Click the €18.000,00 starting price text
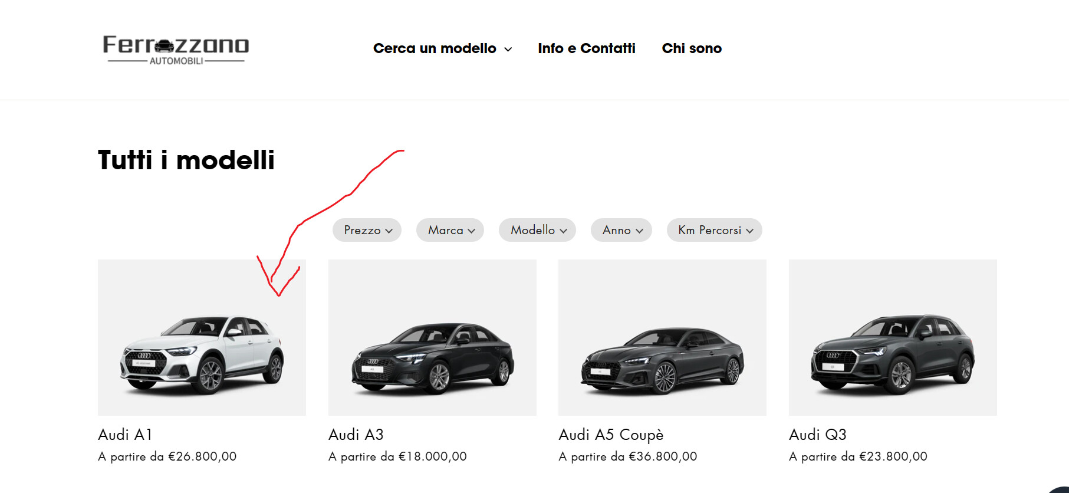1069x493 pixels. 433,456
